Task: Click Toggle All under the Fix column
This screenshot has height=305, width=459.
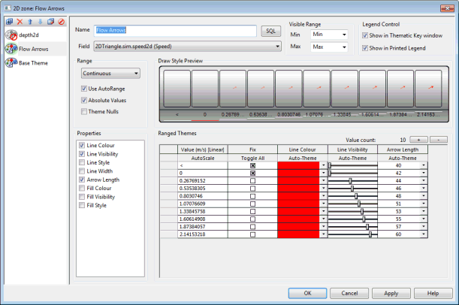Action: [x=252, y=158]
